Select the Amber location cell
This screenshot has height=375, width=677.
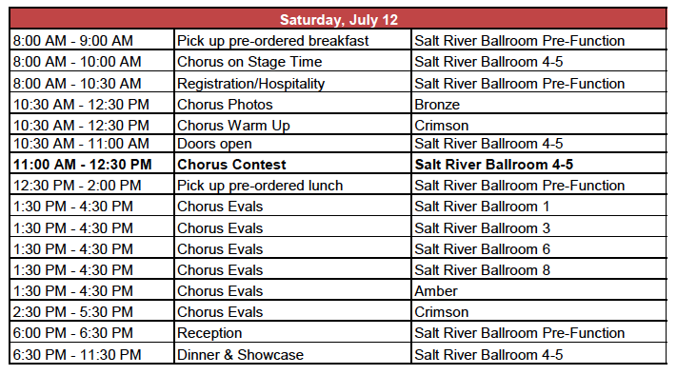539,290
